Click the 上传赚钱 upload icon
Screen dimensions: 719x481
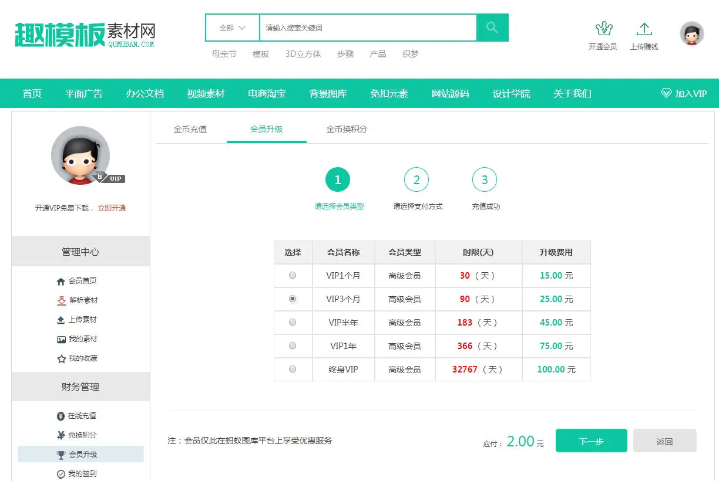(x=644, y=28)
